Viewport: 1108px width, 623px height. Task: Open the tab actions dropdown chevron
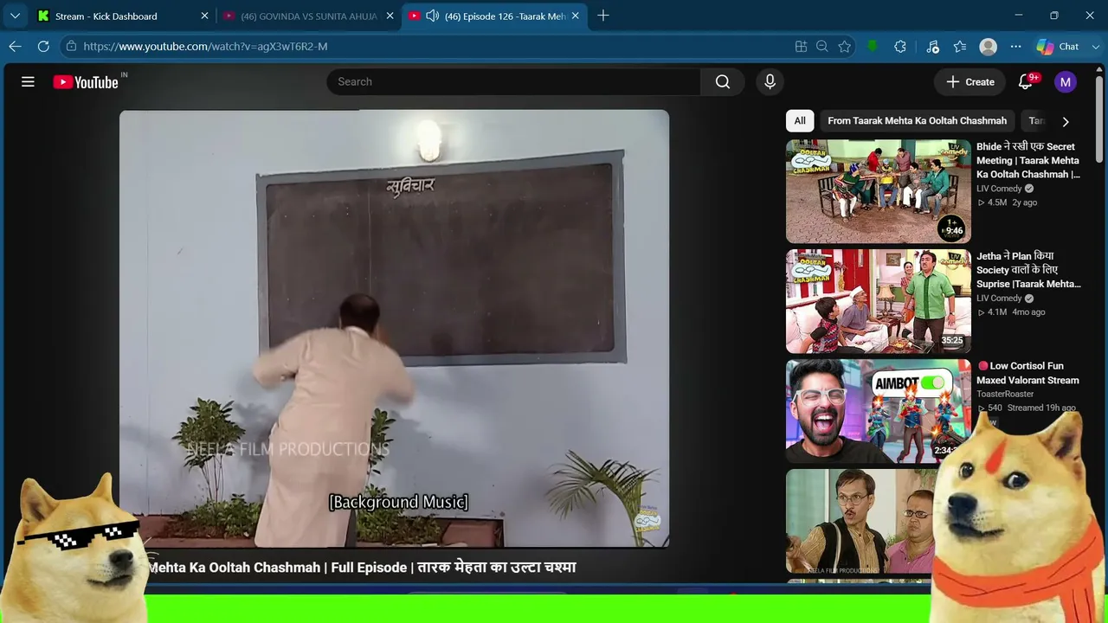pos(15,16)
